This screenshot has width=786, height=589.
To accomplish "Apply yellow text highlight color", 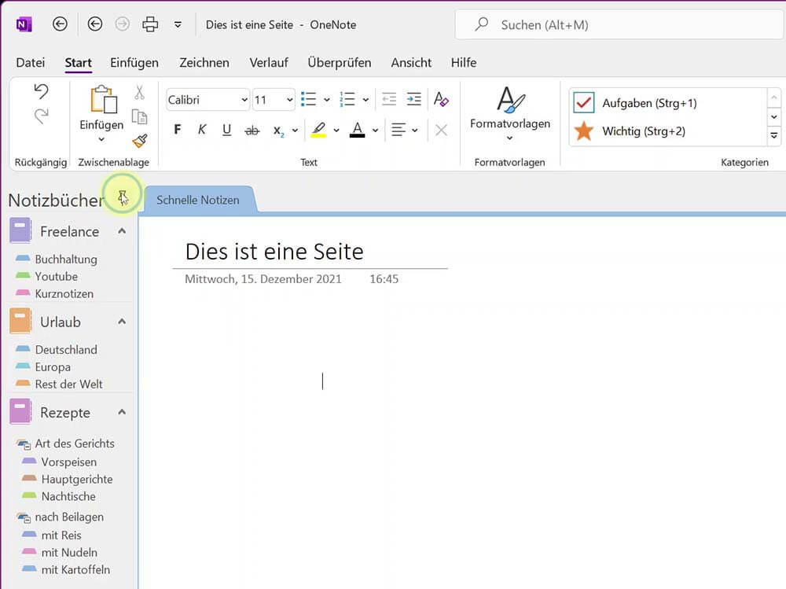I will point(319,130).
